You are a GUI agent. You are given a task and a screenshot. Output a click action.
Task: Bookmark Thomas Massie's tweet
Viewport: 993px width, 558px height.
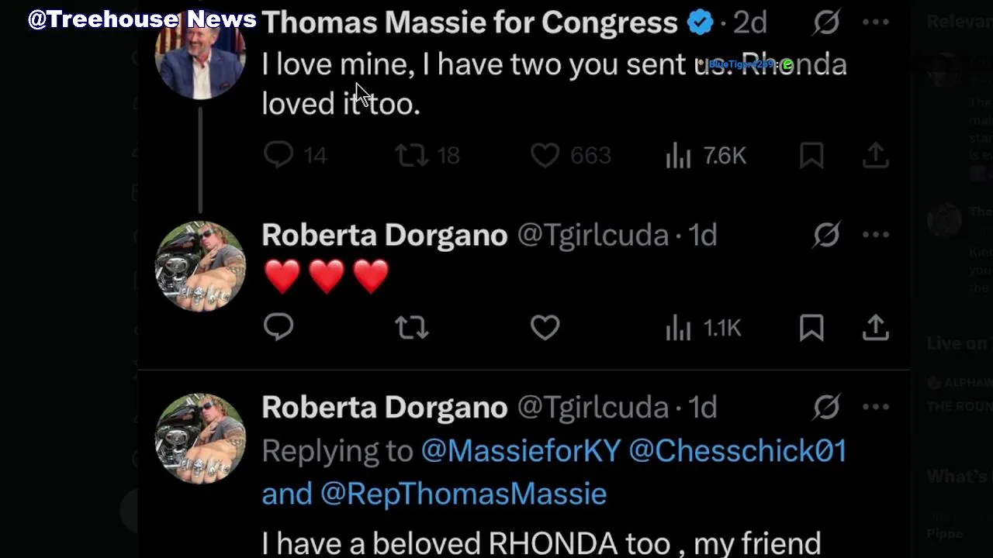(811, 156)
